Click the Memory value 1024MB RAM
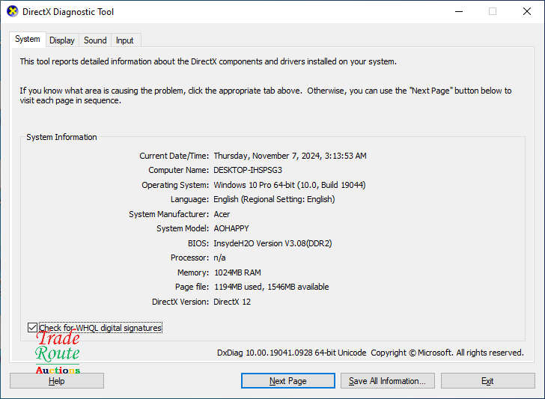This screenshot has height=399, width=545. click(237, 272)
